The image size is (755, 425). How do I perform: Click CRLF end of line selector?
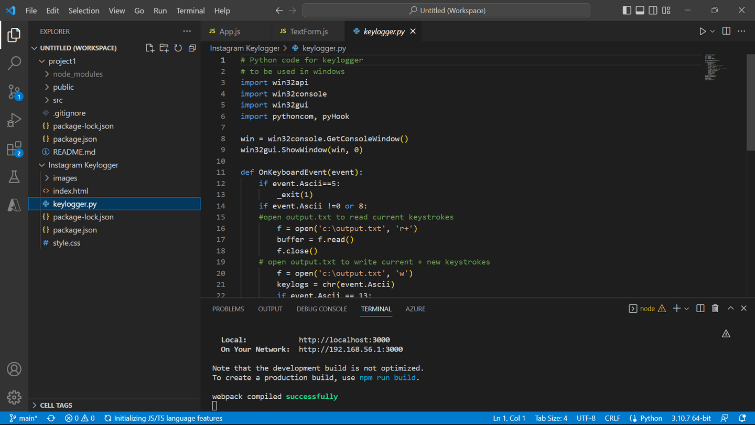612,418
